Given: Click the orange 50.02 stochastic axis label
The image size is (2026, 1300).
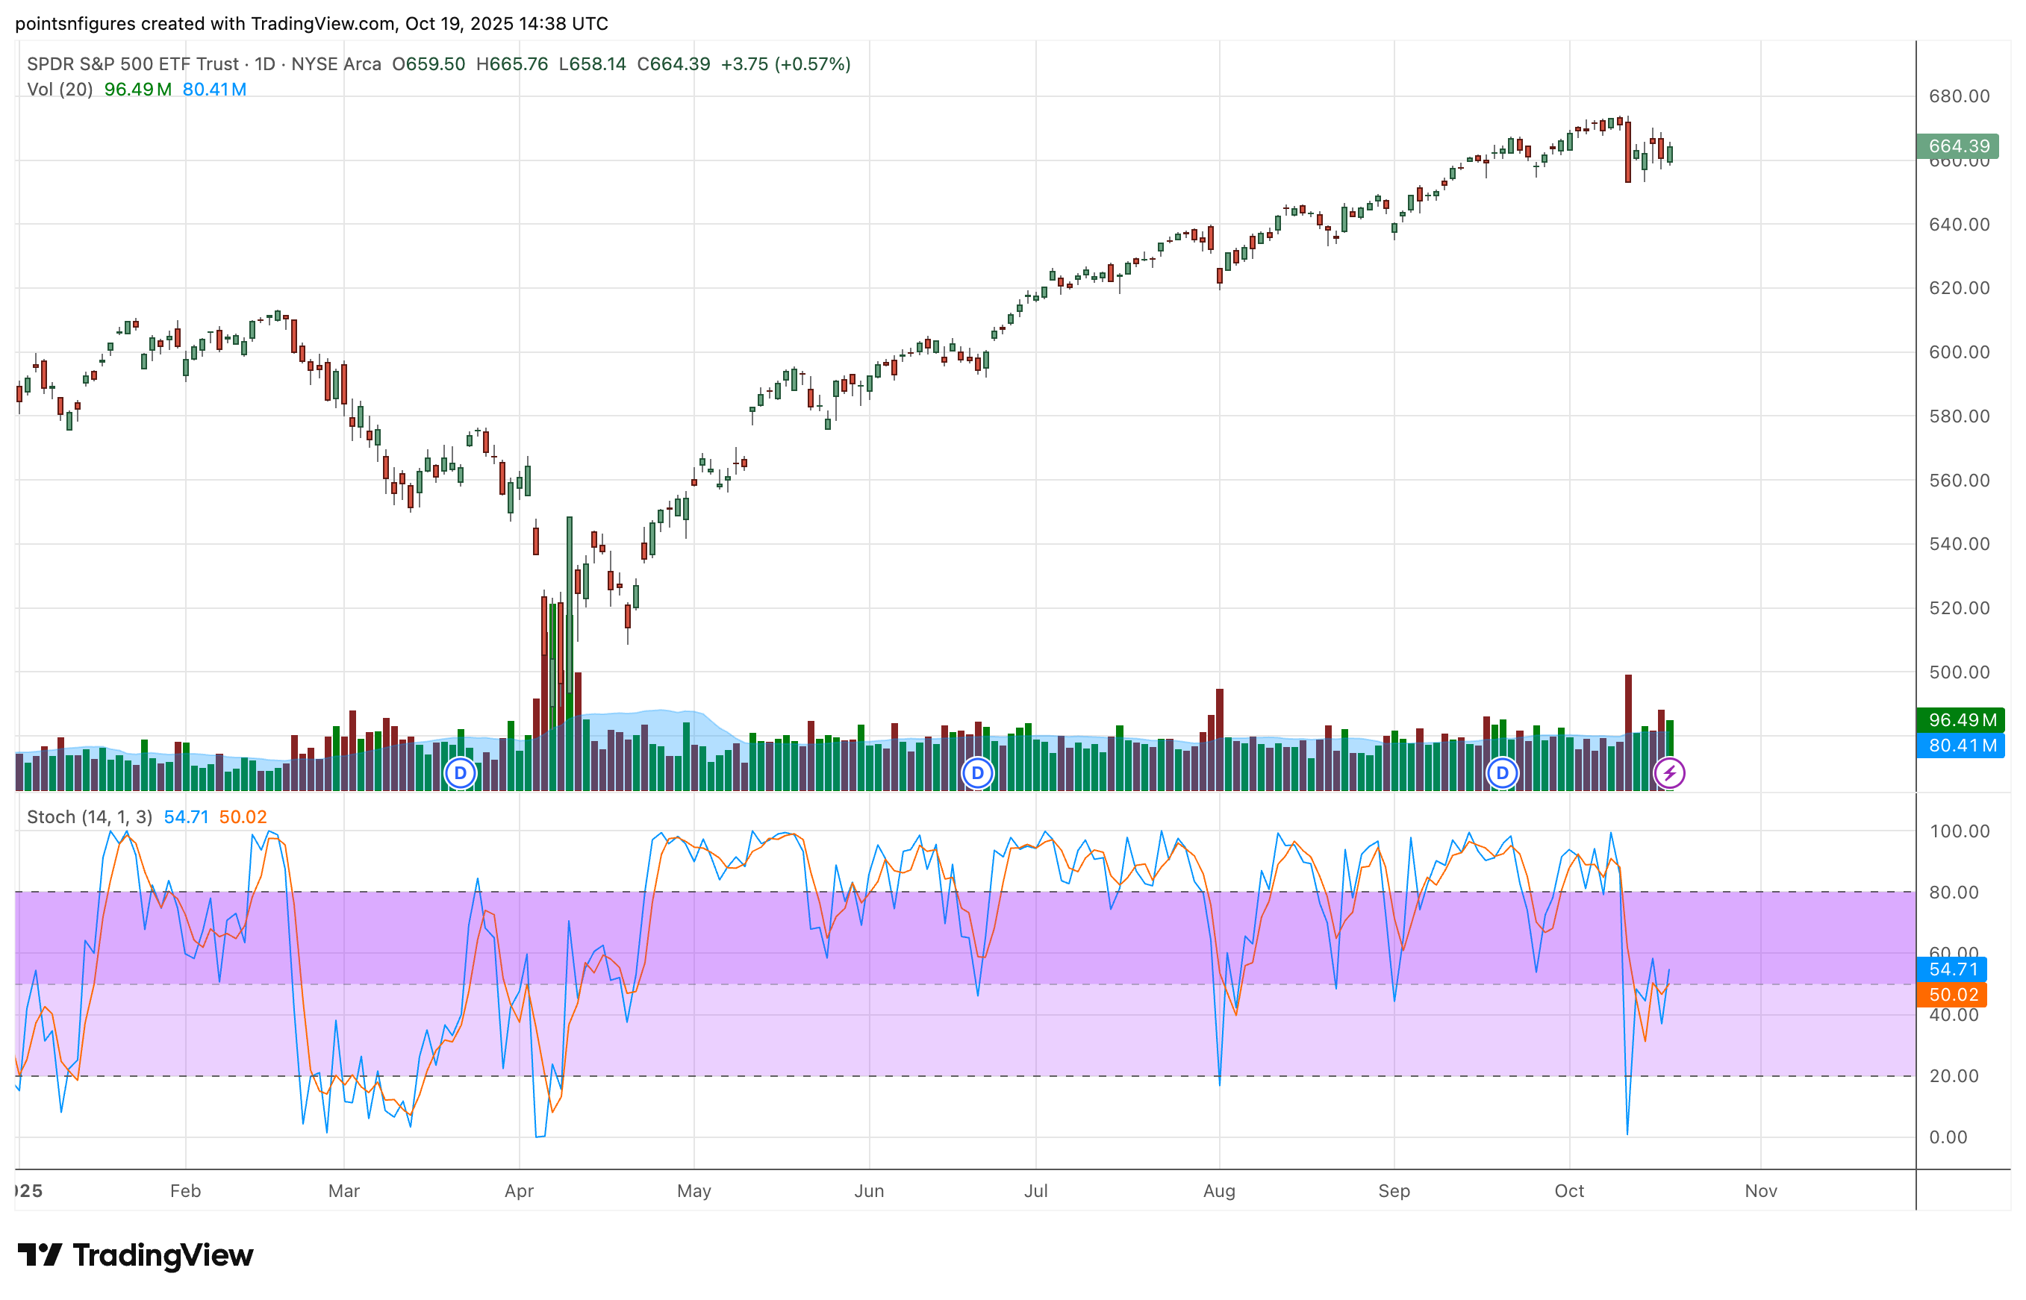Looking at the screenshot, I should pyautogui.click(x=1953, y=995).
